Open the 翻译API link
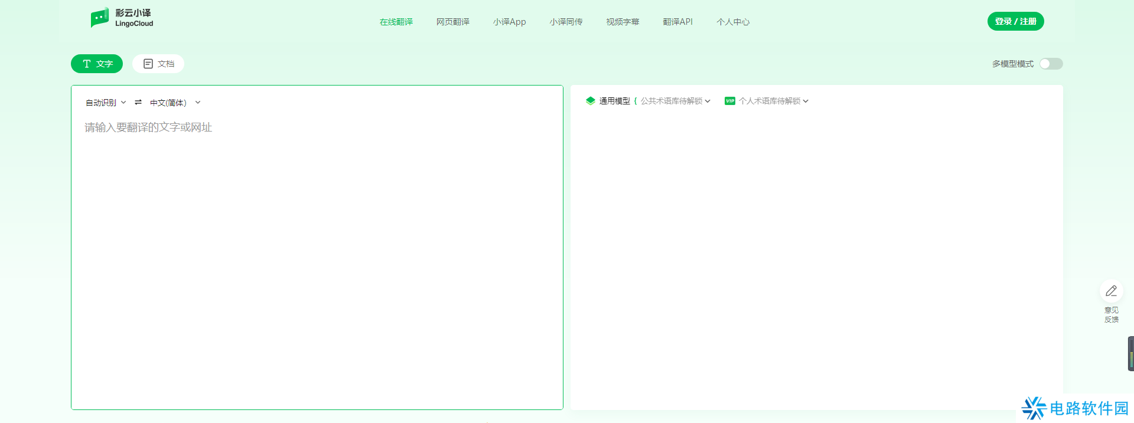Image resolution: width=1134 pixels, height=423 pixels. point(677,22)
